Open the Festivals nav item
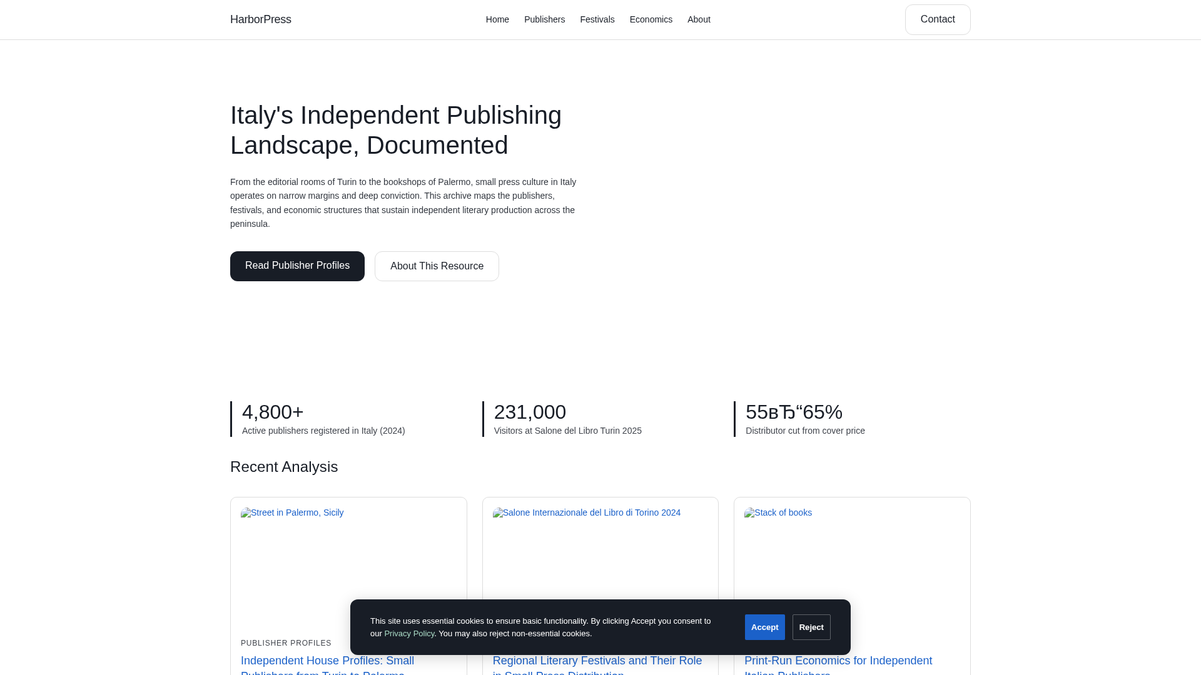 pyautogui.click(x=597, y=19)
